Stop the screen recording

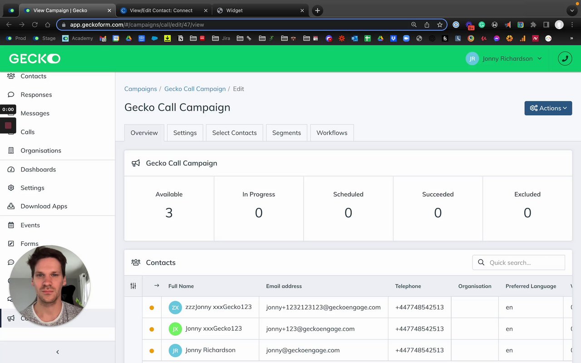[x=8, y=126]
